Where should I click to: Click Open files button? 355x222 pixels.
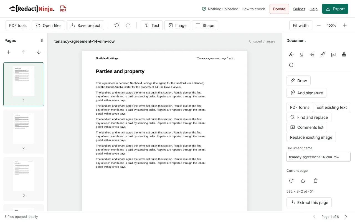tap(49, 25)
